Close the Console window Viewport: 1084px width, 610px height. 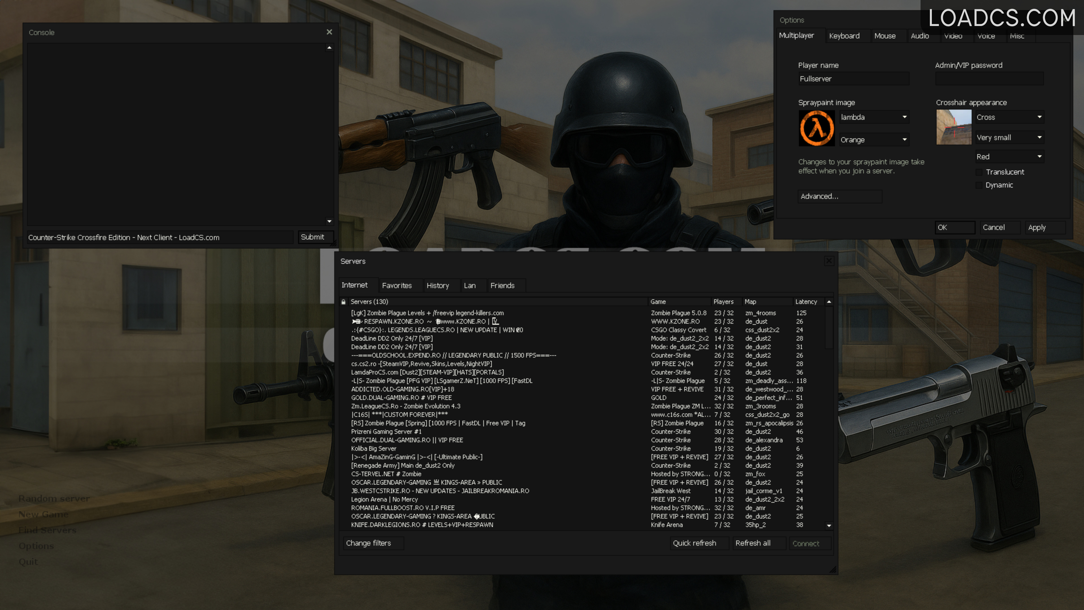(x=329, y=32)
